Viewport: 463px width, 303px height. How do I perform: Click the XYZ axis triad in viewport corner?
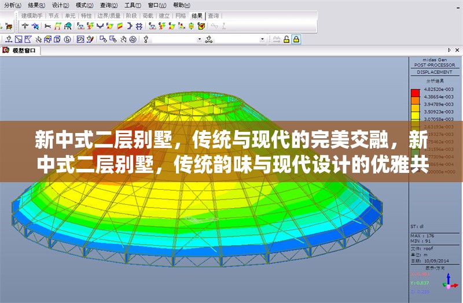(447, 282)
